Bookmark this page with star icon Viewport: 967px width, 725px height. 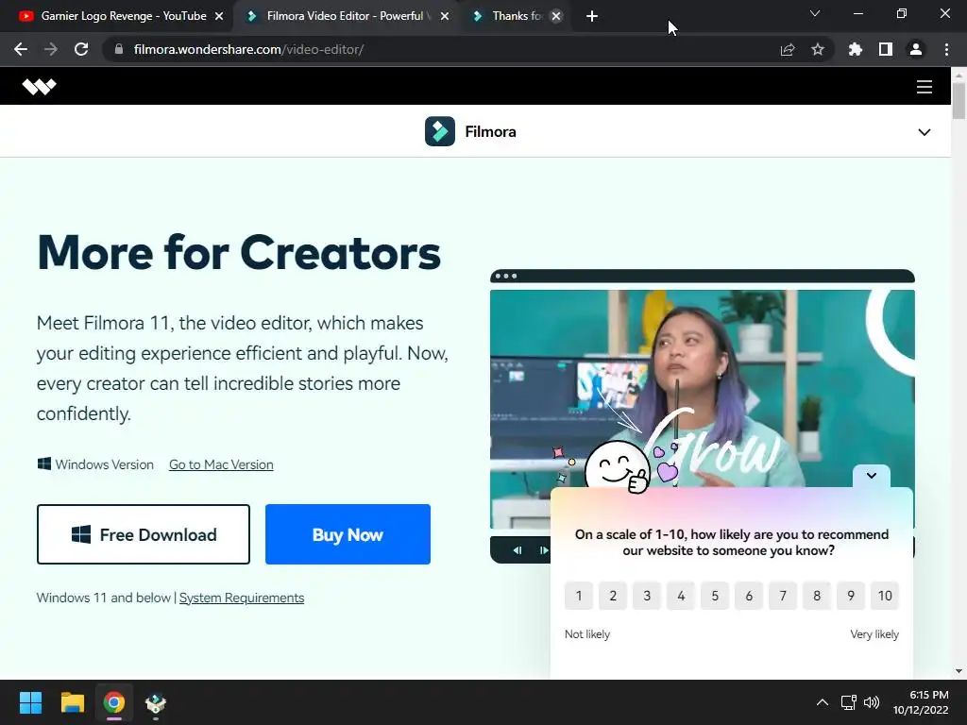pyautogui.click(x=818, y=49)
